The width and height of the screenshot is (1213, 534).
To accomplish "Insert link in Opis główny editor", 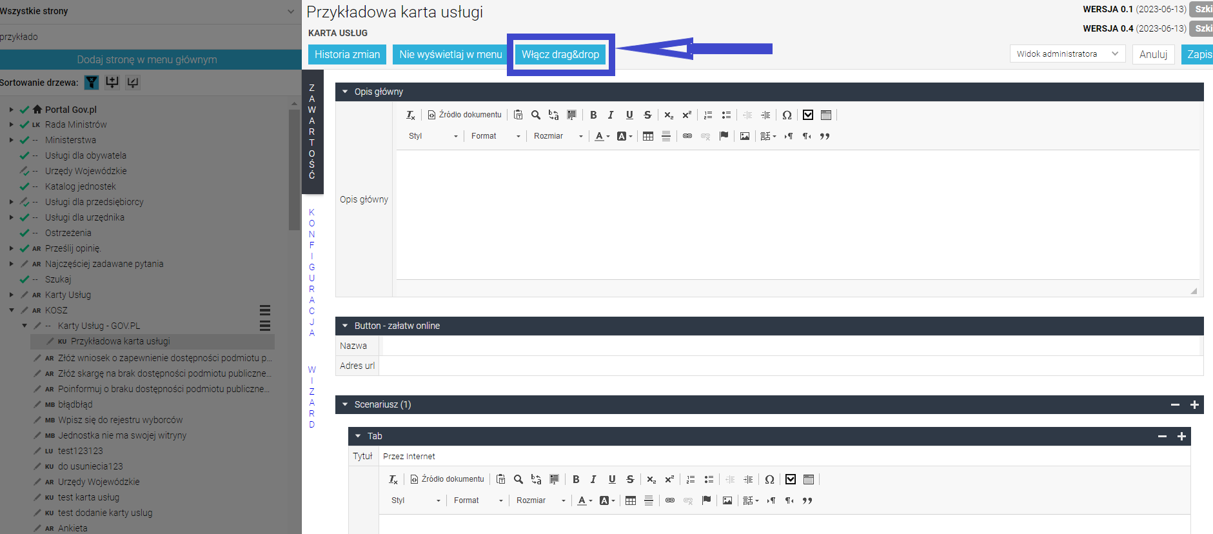I will point(687,136).
